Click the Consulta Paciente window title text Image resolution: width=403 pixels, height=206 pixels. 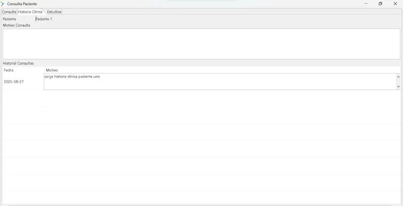click(22, 4)
